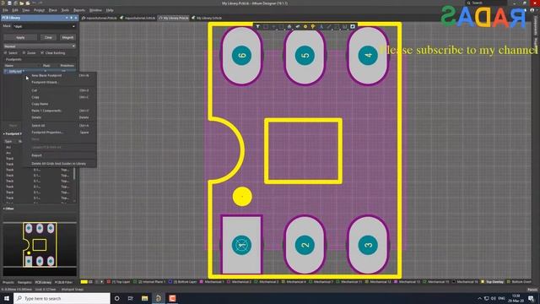Select the Top Overlay layer tab
Viewport: 540px width, 304px height.
(492, 282)
